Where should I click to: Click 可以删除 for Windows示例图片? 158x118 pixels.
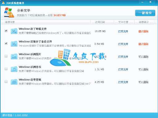(x=143, y=57)
